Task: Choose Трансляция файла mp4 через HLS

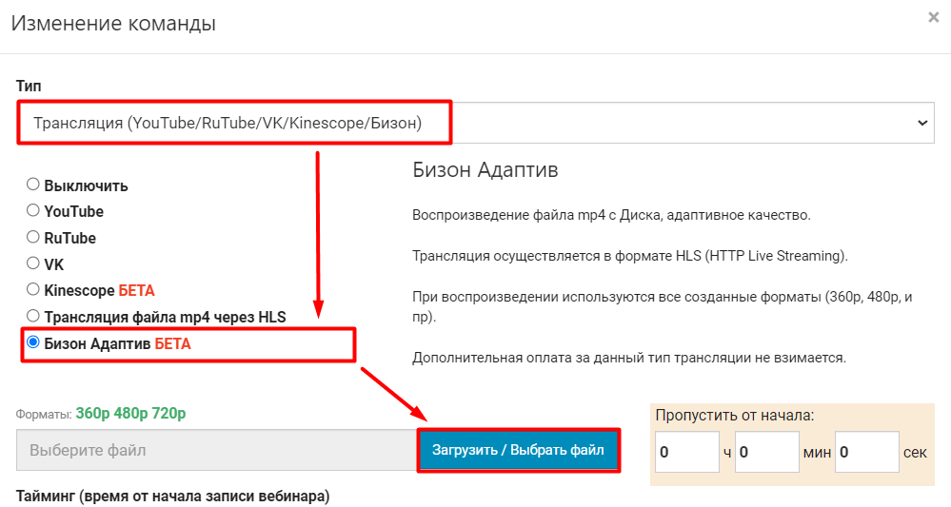Action: pyautogui.click(x=33, y=316)
